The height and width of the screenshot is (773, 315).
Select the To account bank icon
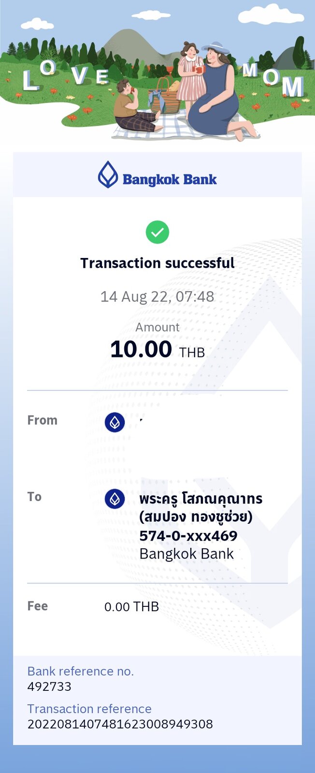point(115,499)
